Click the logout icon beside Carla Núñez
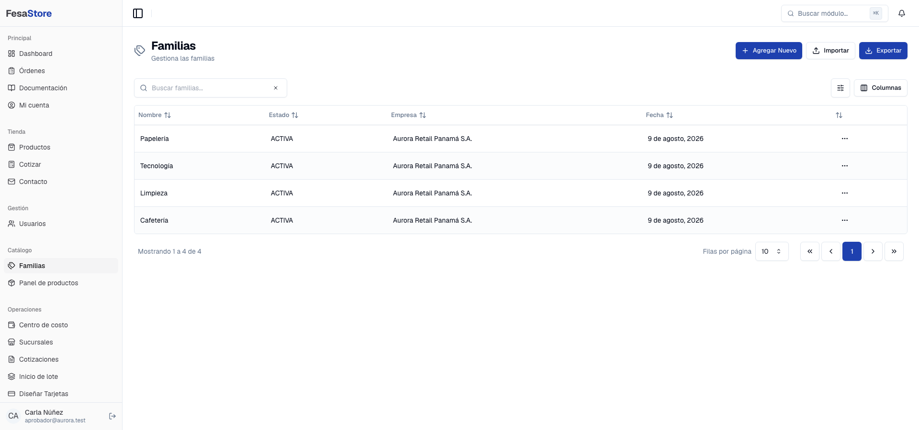919x430 pixels. coord(112,416)
